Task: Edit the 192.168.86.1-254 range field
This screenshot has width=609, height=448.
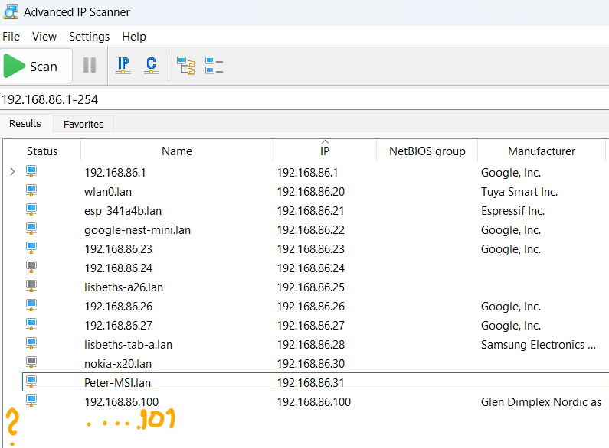Action: (x=305, y=99)
